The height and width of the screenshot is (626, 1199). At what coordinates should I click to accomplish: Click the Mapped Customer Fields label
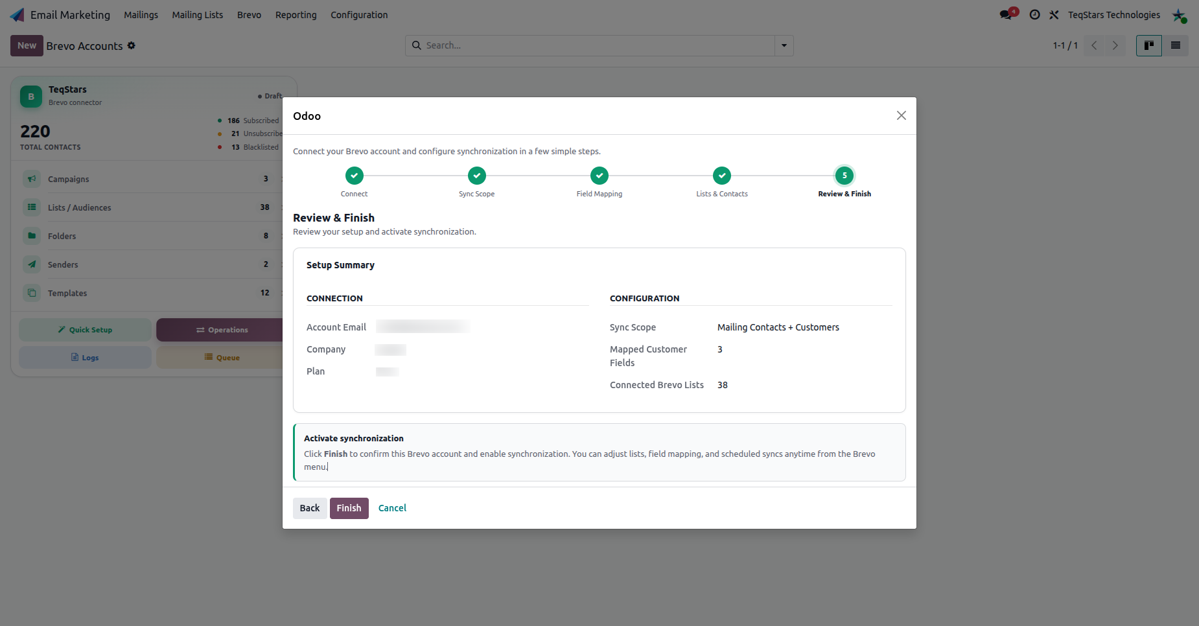648,356
